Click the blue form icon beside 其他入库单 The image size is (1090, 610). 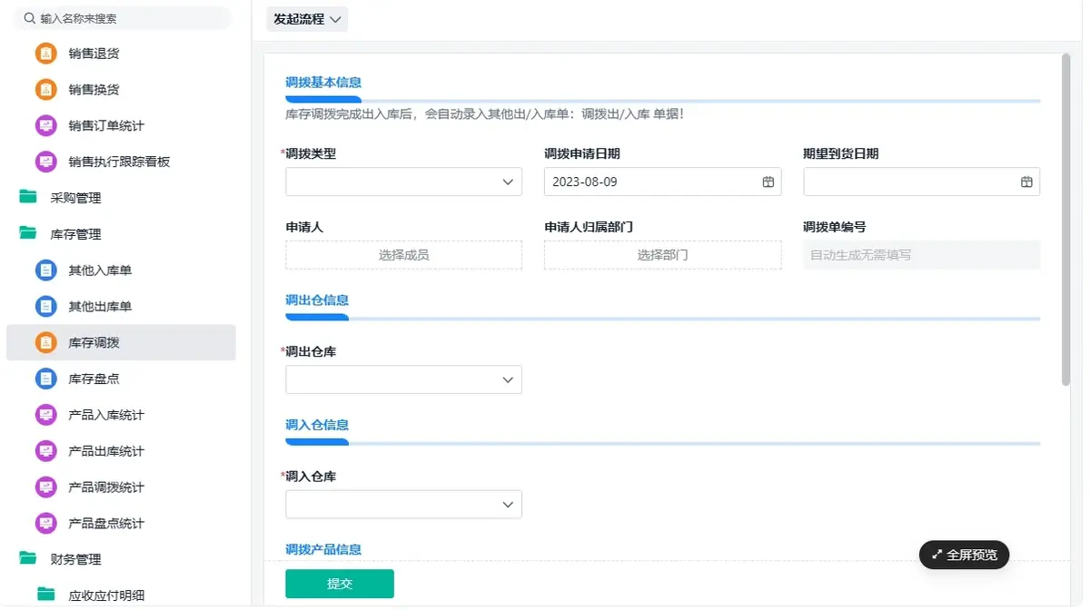point(45,271)
